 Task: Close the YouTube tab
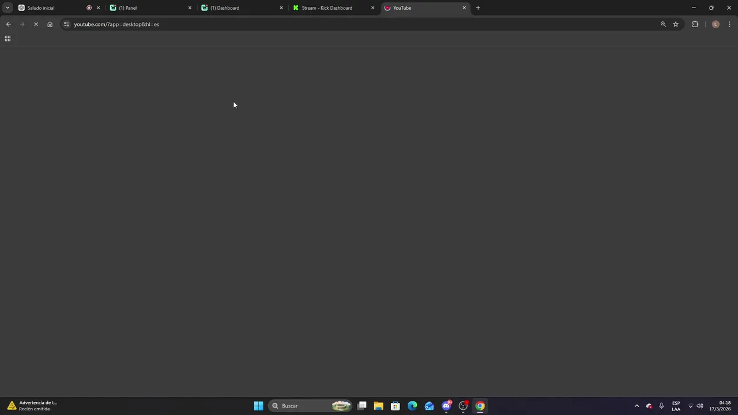(464, 8)
